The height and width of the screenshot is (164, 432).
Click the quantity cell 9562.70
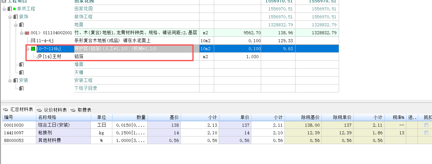point(237,33)
